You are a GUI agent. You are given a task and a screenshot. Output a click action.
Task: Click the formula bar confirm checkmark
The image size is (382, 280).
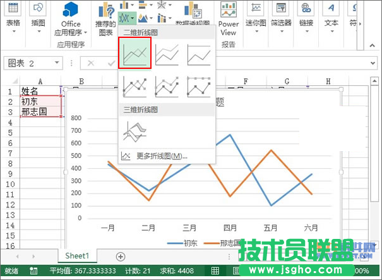point(111,63)
